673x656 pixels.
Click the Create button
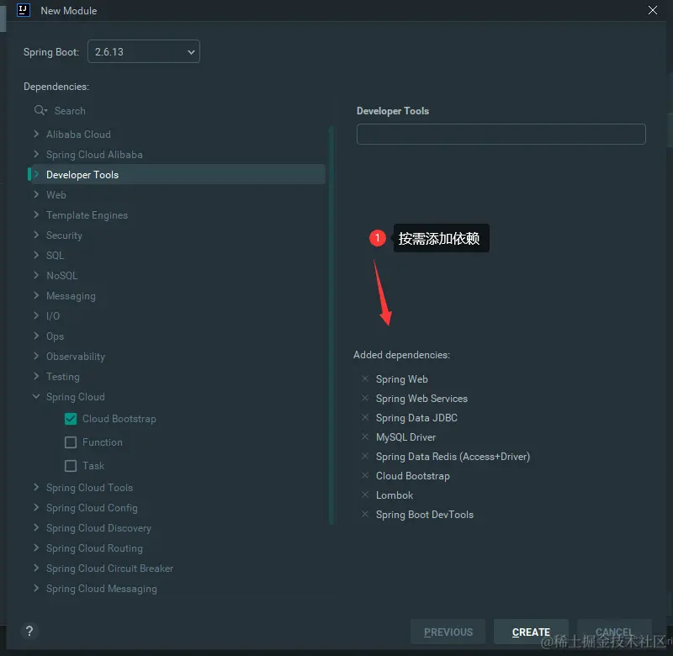coord(531,632)
